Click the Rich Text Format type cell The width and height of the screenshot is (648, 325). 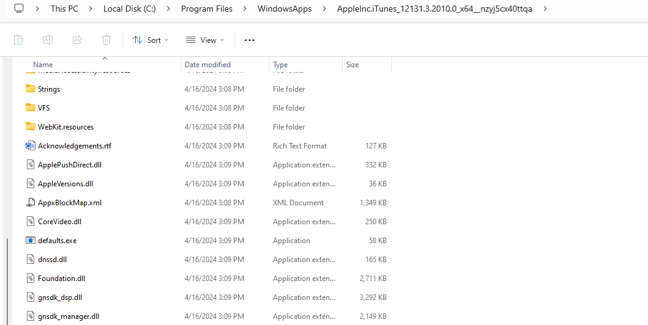(x=300, y=145)
